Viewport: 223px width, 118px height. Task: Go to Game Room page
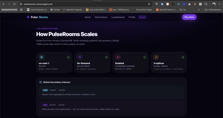[101, 17]
